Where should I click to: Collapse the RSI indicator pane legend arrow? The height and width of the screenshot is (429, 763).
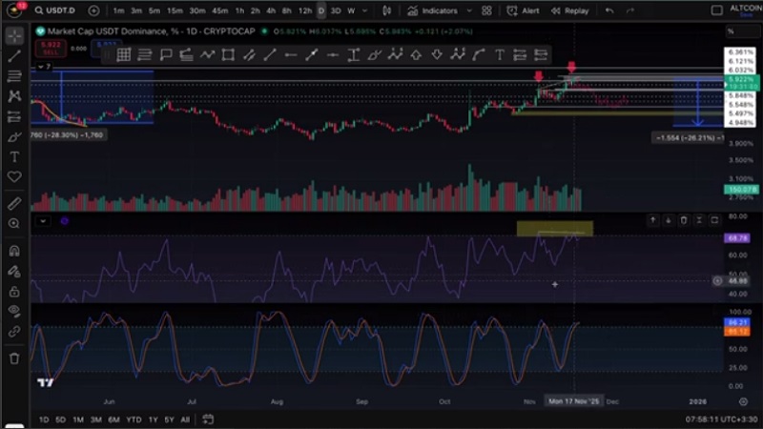(x=42, y=221)
